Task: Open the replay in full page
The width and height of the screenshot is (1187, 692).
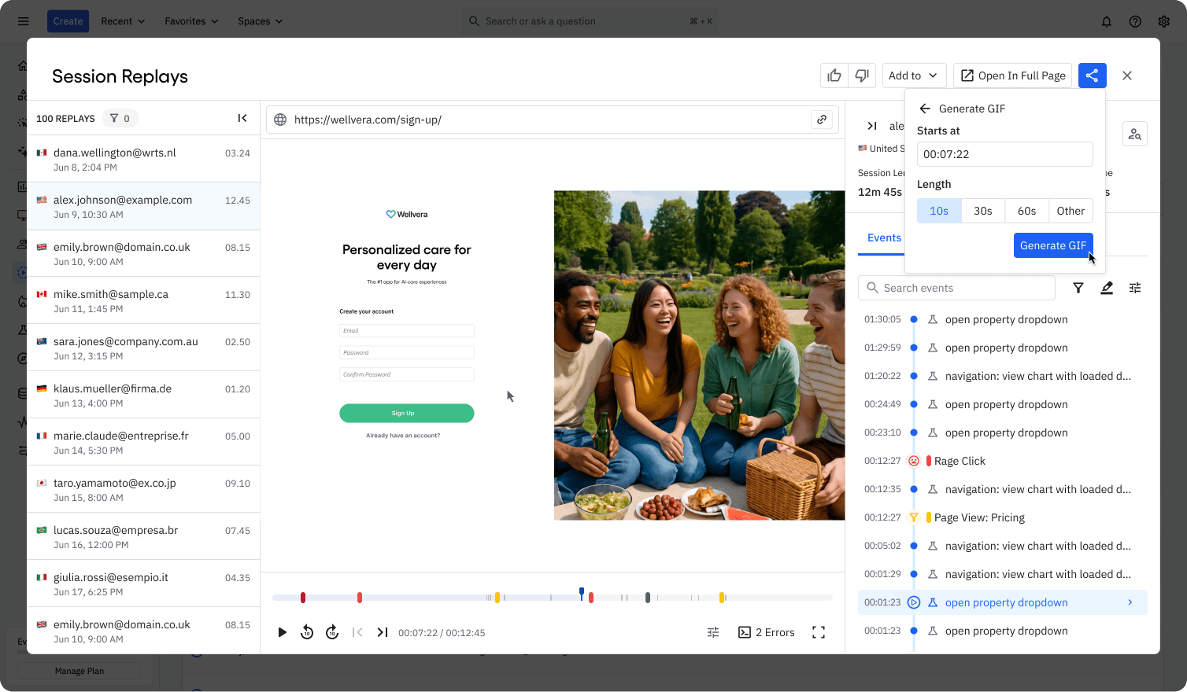Action: (x=1013, y=75)
